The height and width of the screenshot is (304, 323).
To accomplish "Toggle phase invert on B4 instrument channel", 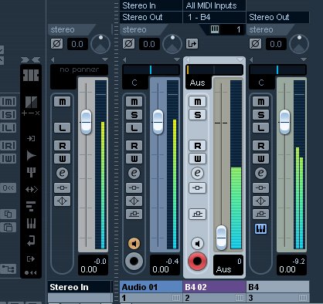I will 255,44.
